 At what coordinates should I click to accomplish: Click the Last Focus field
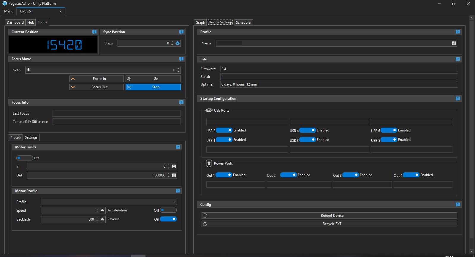(x=117, y=113)
